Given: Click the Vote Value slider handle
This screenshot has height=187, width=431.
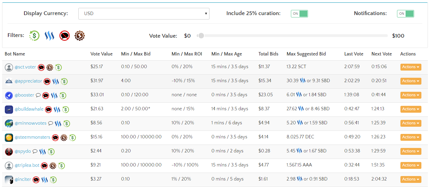Looking at the screenshot, I should pyautogui.click(x=201, y=36).
